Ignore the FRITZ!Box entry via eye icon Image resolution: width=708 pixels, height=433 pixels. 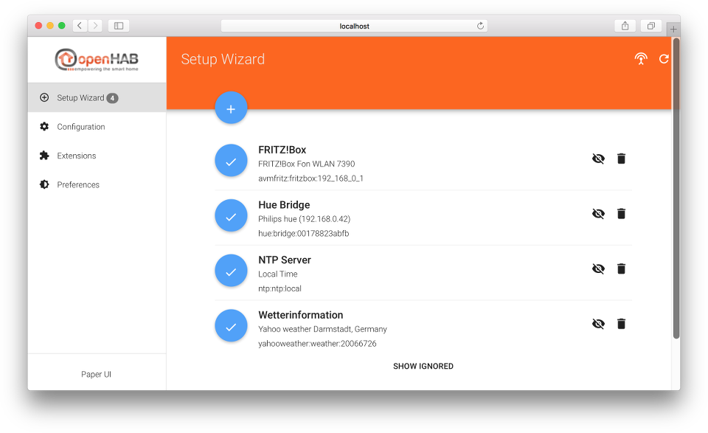(598, 159)
